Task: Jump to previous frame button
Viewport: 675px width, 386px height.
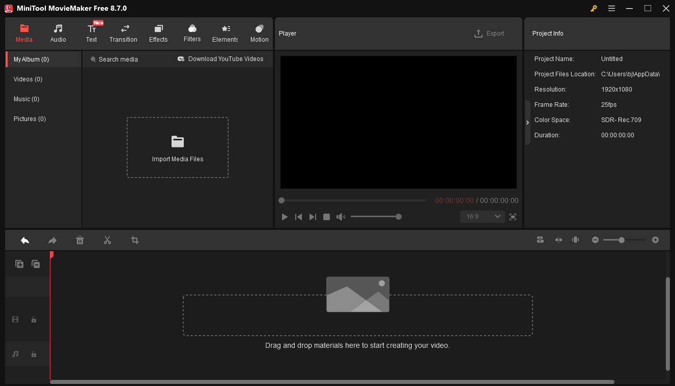Action: [x=299, y=217]
